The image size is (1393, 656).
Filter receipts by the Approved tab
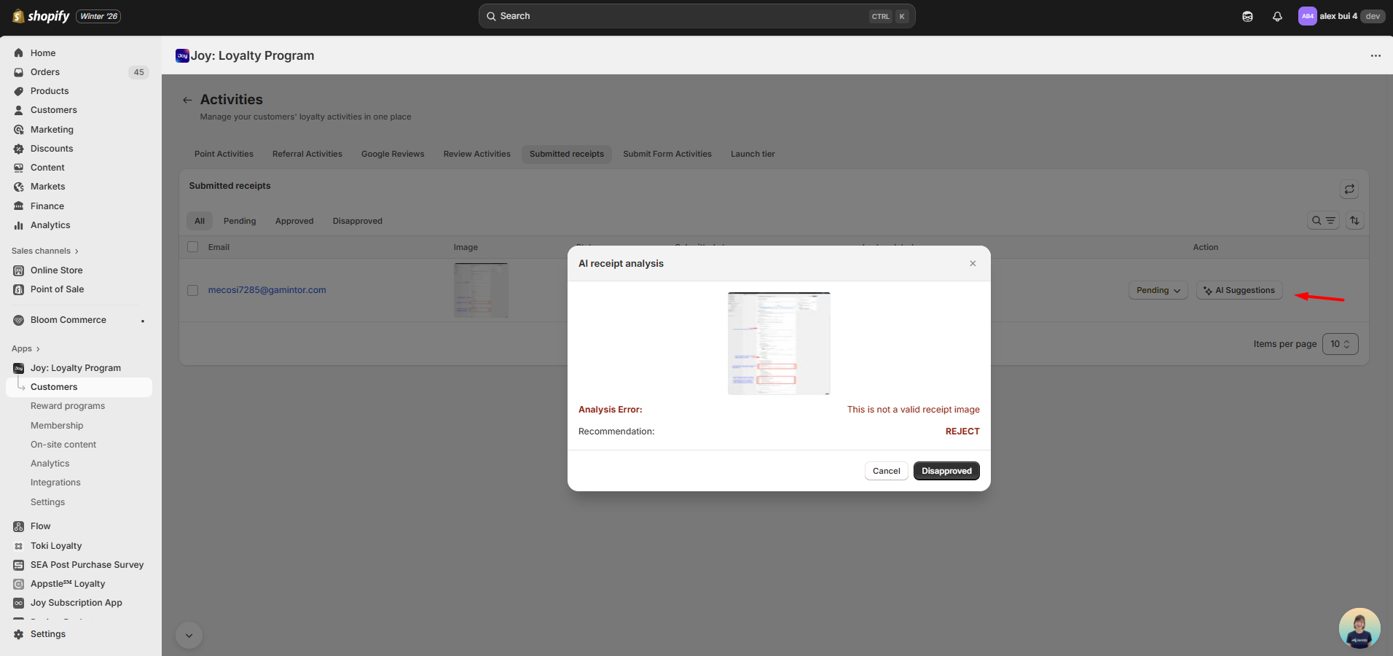coord(294,221)
